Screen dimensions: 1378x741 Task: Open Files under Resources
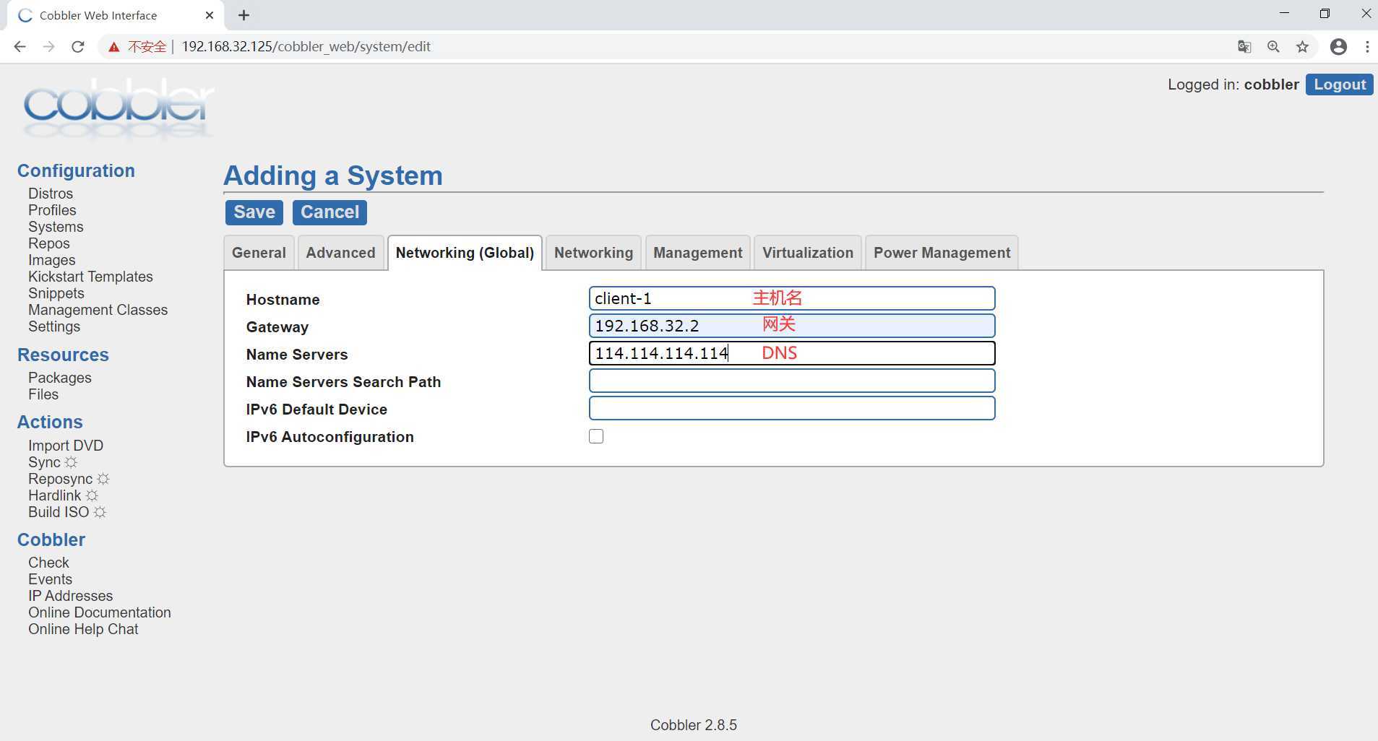point(43,394)
